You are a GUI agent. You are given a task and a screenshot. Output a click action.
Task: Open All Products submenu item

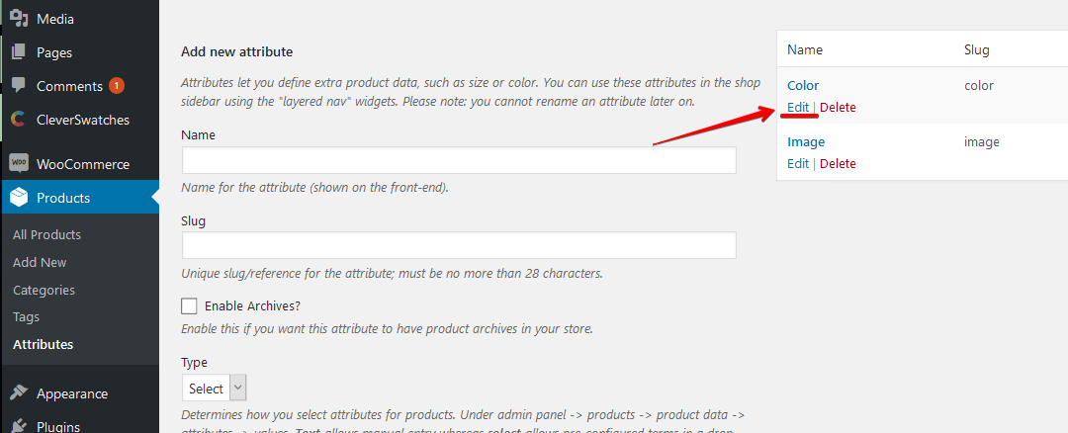[47, 235]
